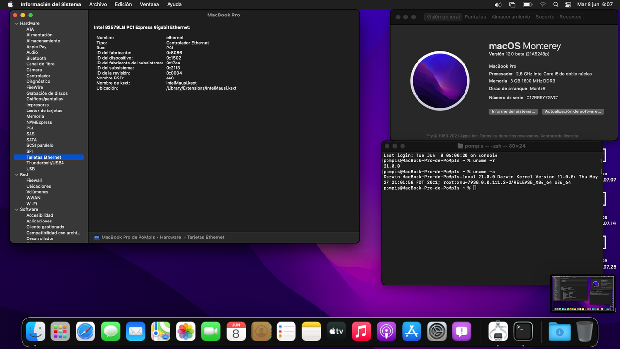Select Thunderbolt/USB4 in sidebar
The height and width of the screenshot is (349, 620).
coord(45,163)
